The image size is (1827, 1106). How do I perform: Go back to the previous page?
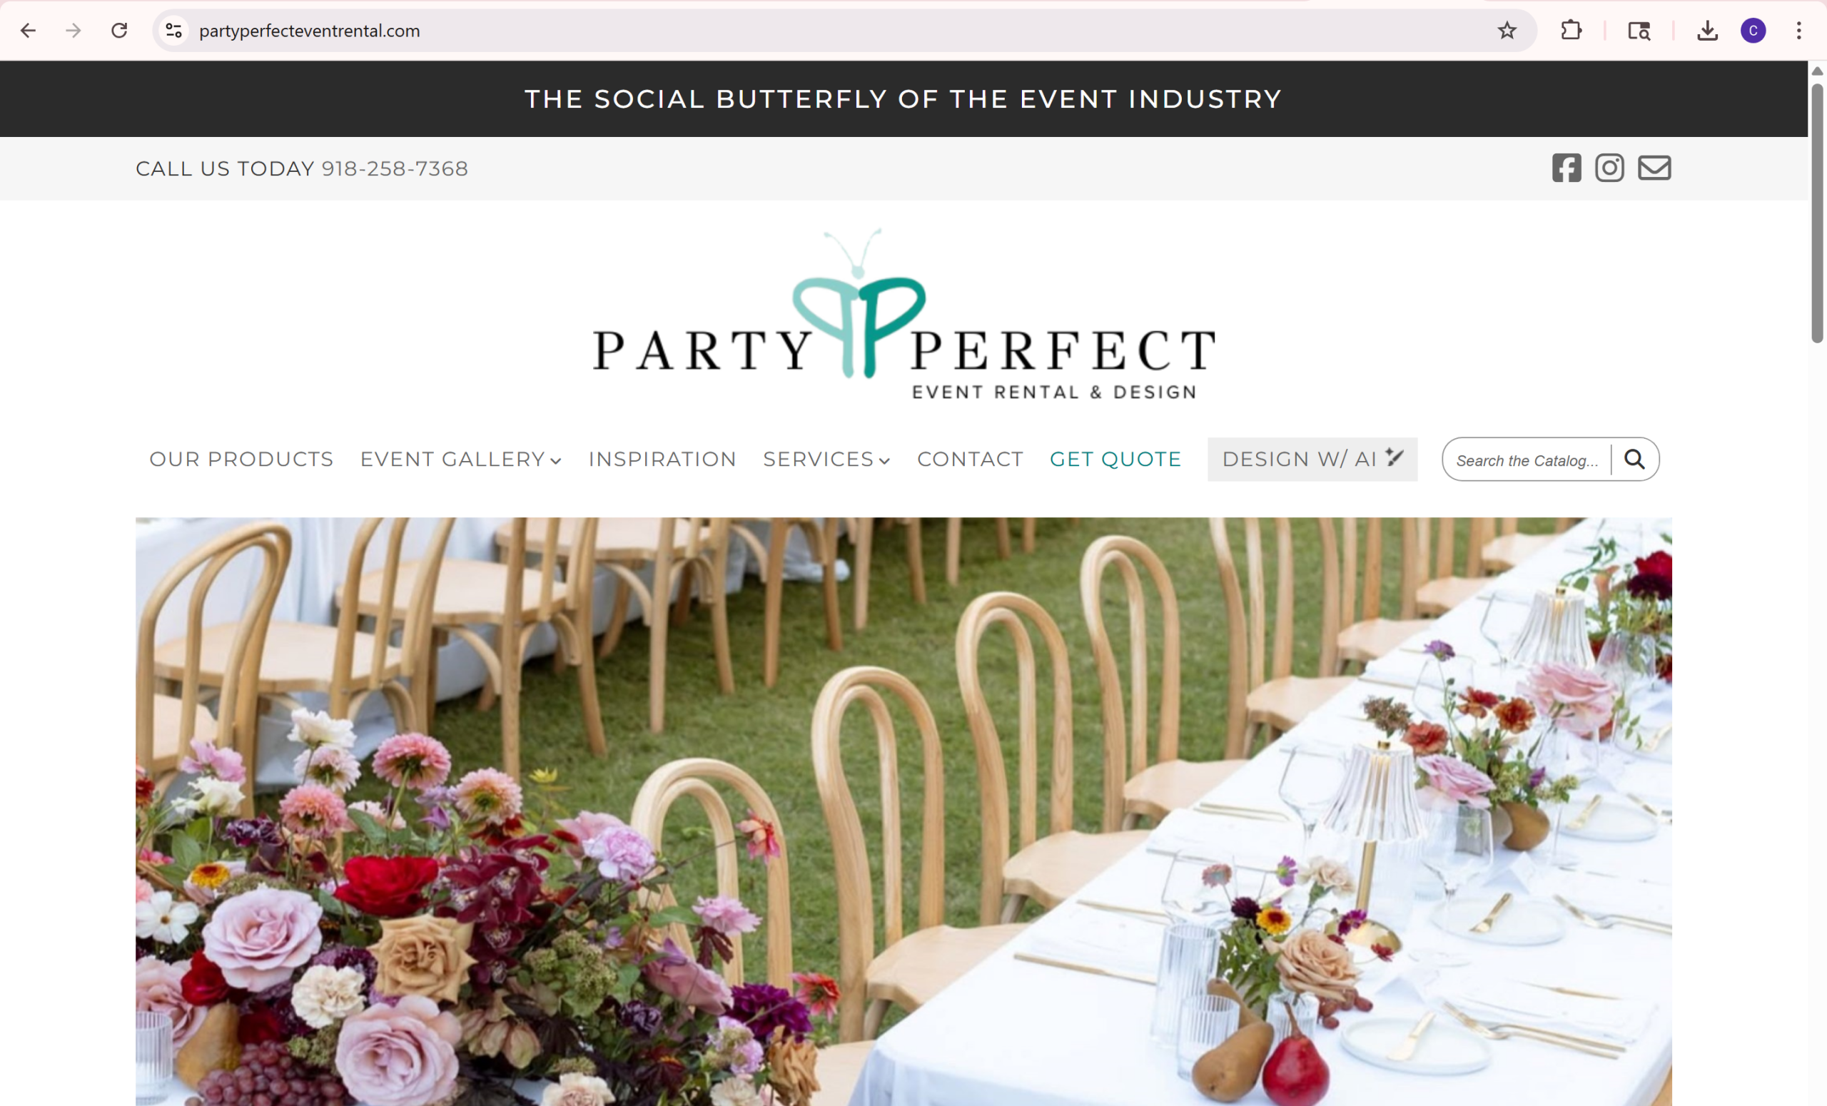pos(28,31)
